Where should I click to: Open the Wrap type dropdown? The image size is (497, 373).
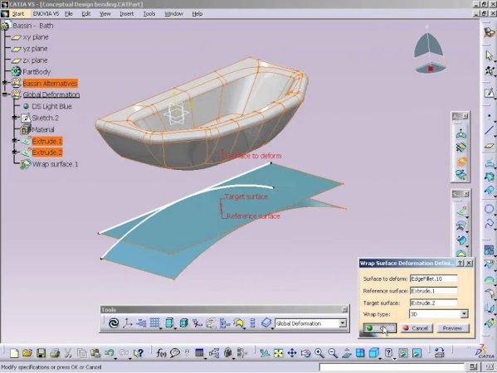pyautogui.click(x=464, y=314)
